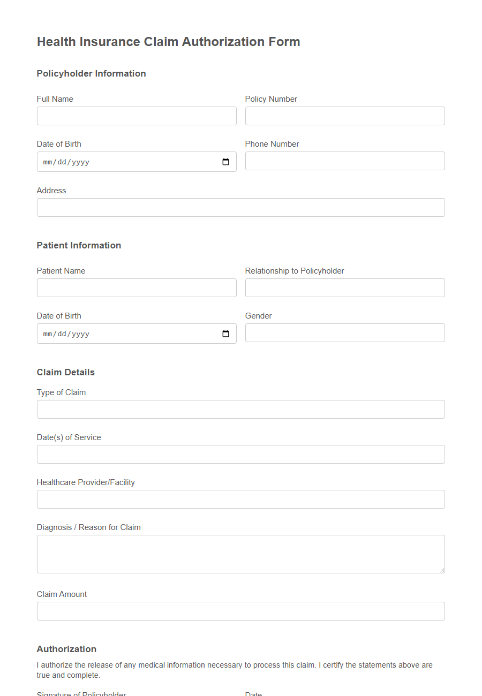Open the policyholder Date of Birth calendar picker
Viewport: 482px width, 696px height.
click(x=225, y=161)
